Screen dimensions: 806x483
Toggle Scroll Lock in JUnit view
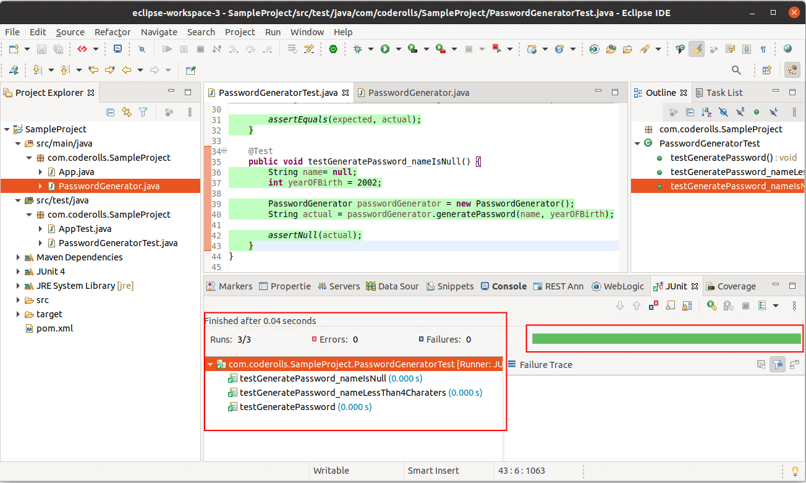pos(686,306)
